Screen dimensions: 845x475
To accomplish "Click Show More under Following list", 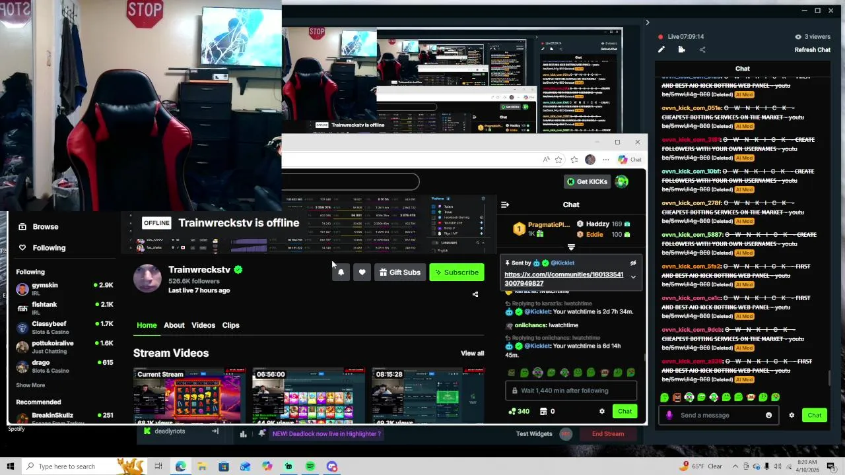I will pos(30,385).
